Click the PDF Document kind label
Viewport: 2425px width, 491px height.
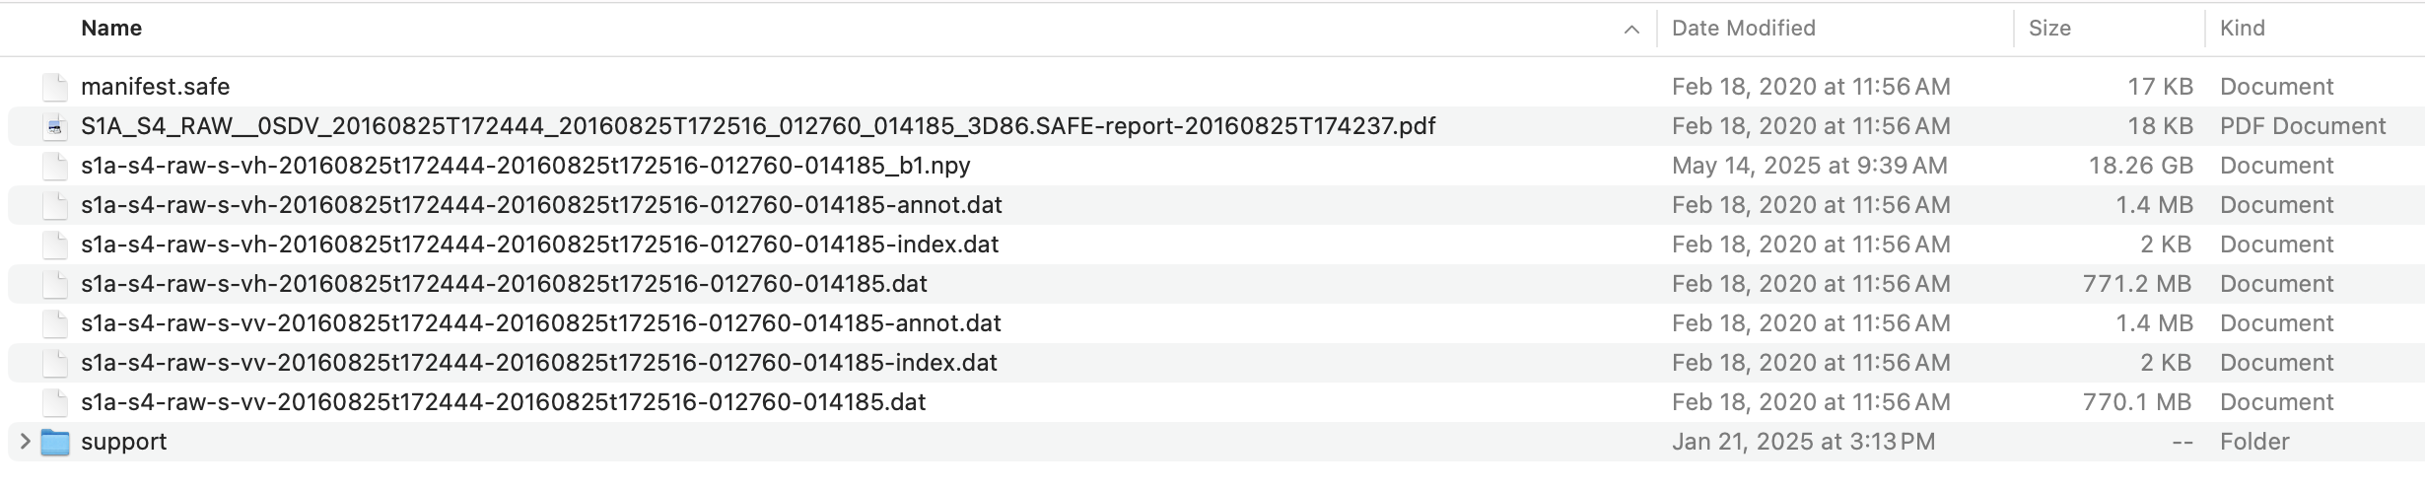(x=2303, y=126)
